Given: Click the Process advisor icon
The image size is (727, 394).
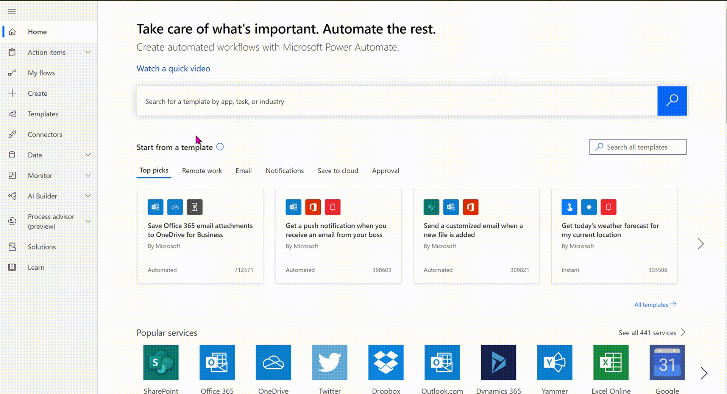Looking at the screenshot, I should coord(12,221).
